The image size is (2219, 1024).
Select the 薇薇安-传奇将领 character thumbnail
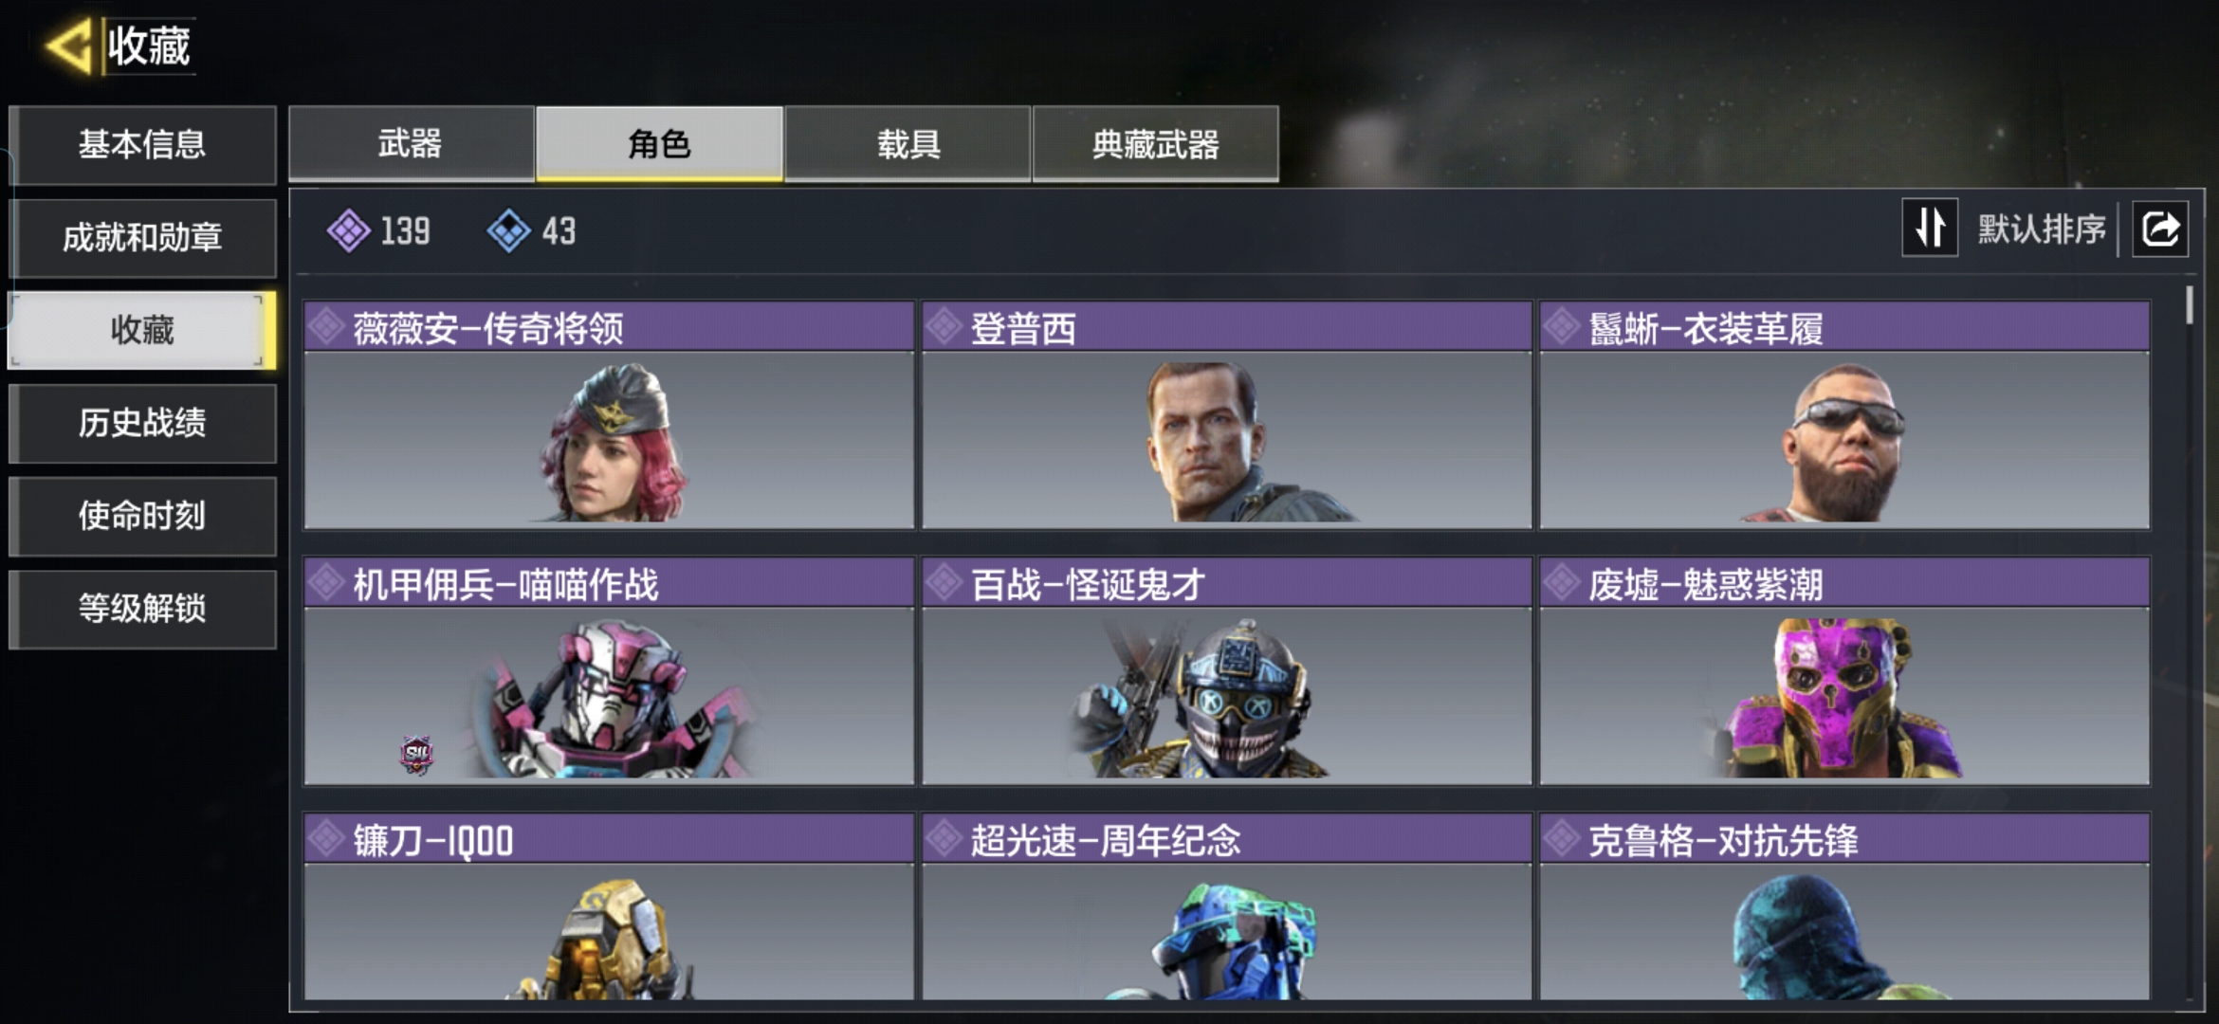[x=609, y=440]
